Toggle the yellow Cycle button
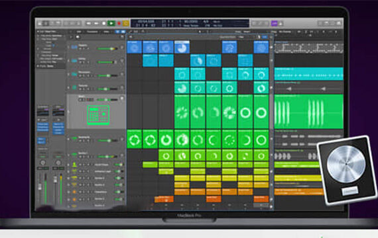The image size is (378, 238). pyautogui.click(x=126, y=23)
